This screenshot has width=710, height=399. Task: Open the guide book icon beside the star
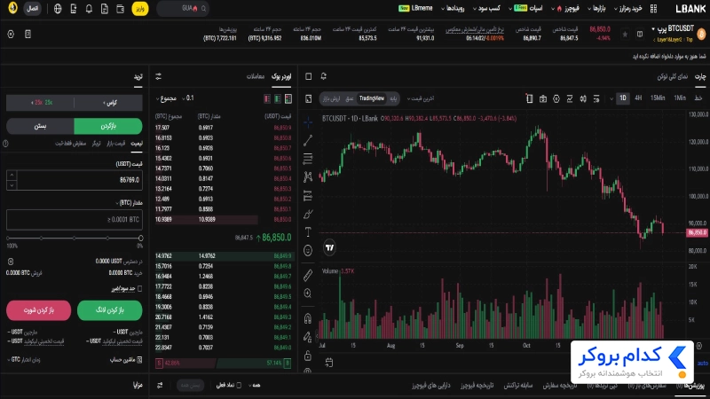tap(640, 34)
